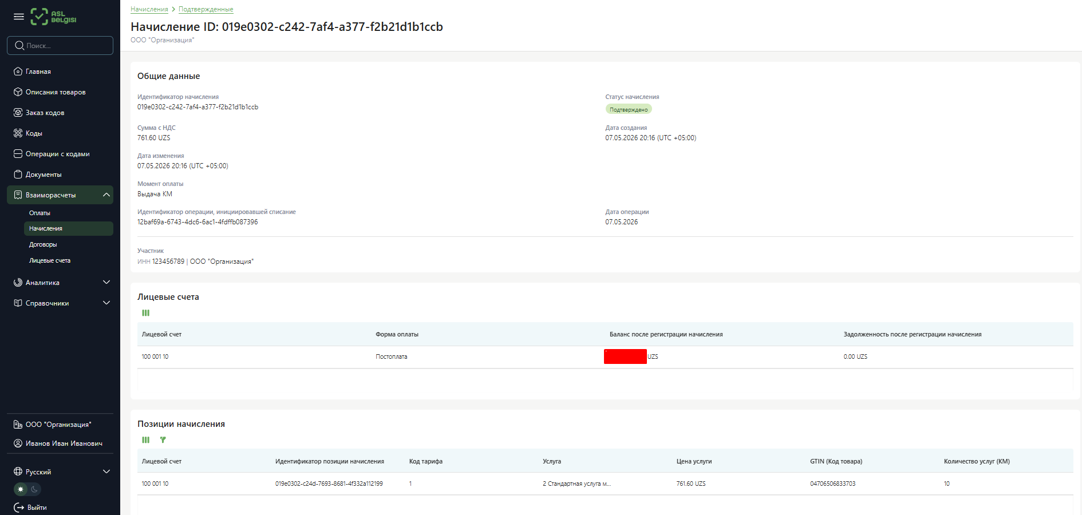Image resolution: width=1082 pixels, height=515 pixels.
Task: Click the Взаиморасчеты receipt icon
Action: tap(18, 195)
